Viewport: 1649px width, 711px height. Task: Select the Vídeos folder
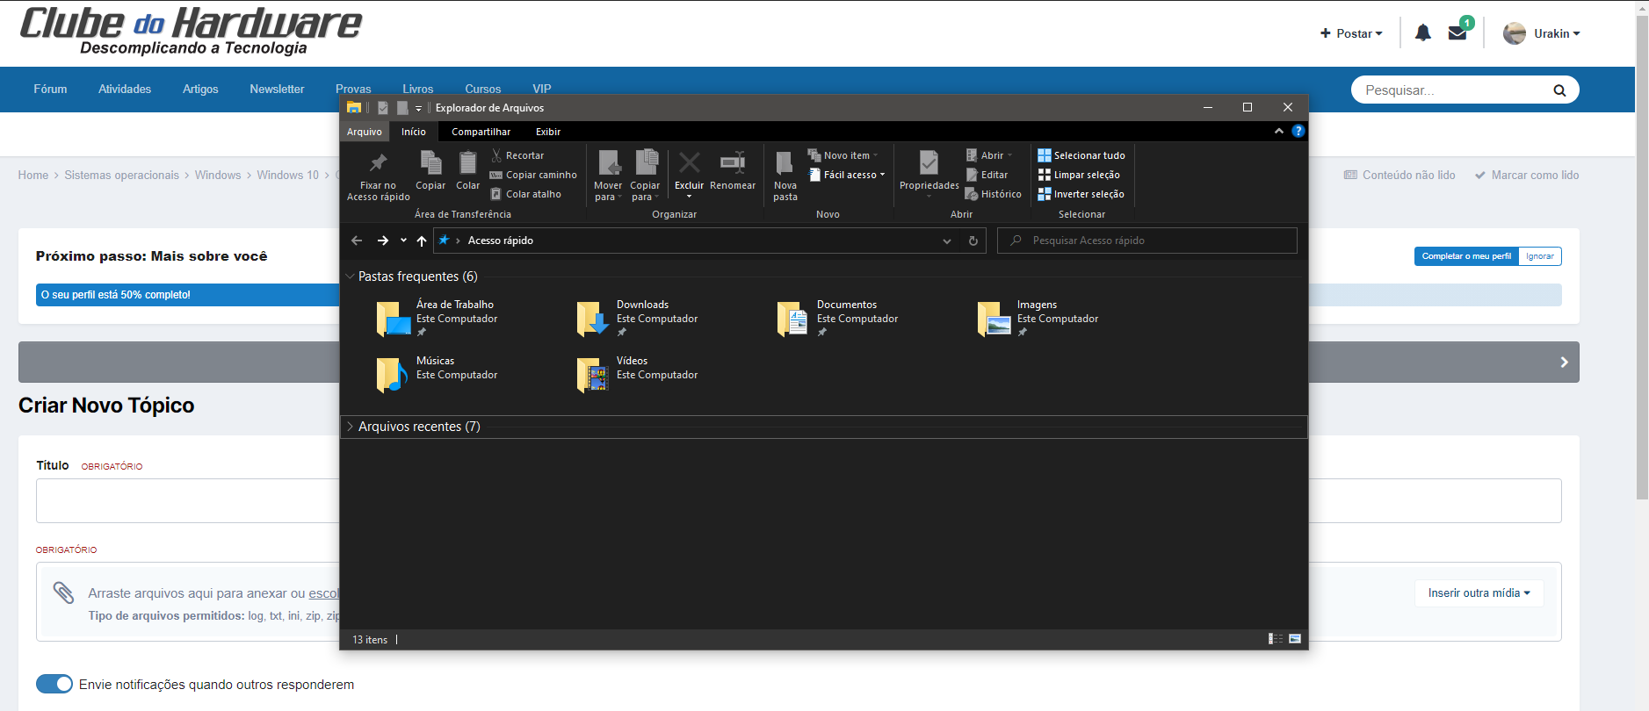(x=638, y=375)
